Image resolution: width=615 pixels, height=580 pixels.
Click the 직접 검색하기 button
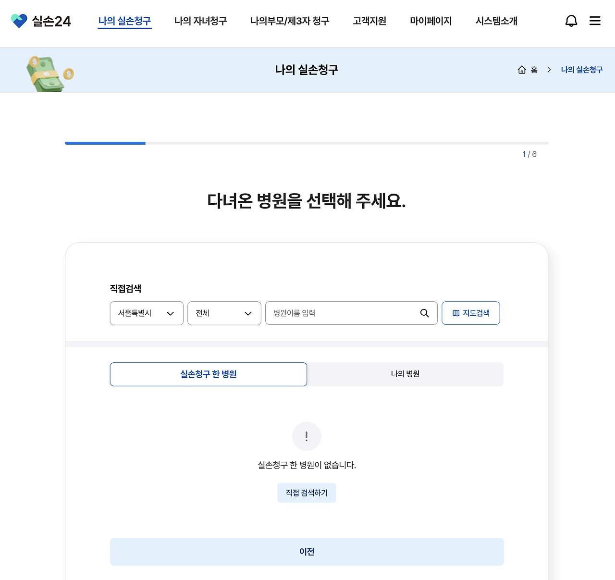click(x=307, y=493)
